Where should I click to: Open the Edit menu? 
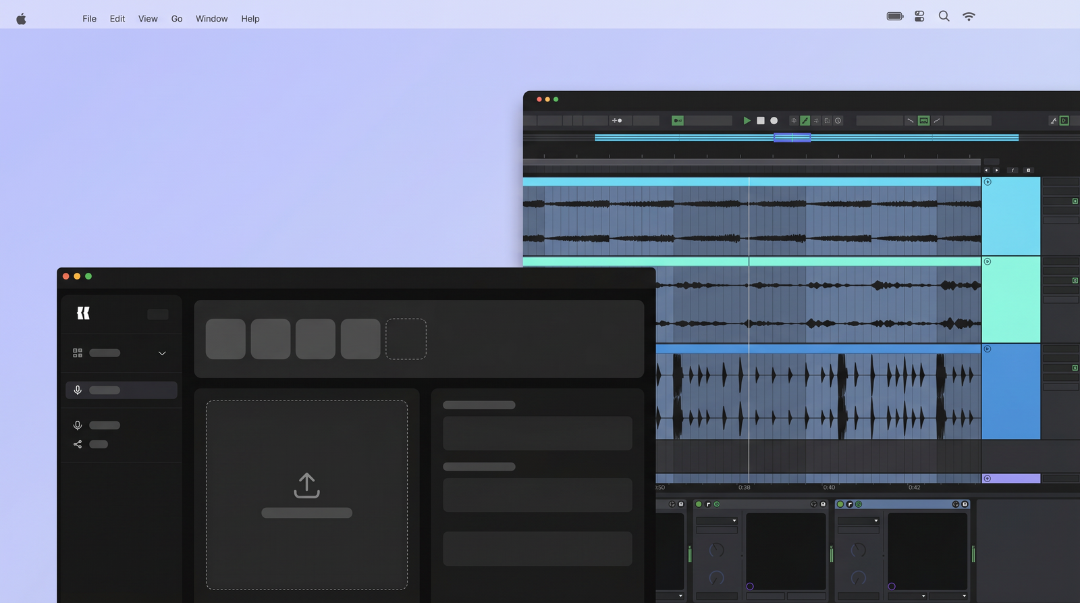[x=117, y=19]
